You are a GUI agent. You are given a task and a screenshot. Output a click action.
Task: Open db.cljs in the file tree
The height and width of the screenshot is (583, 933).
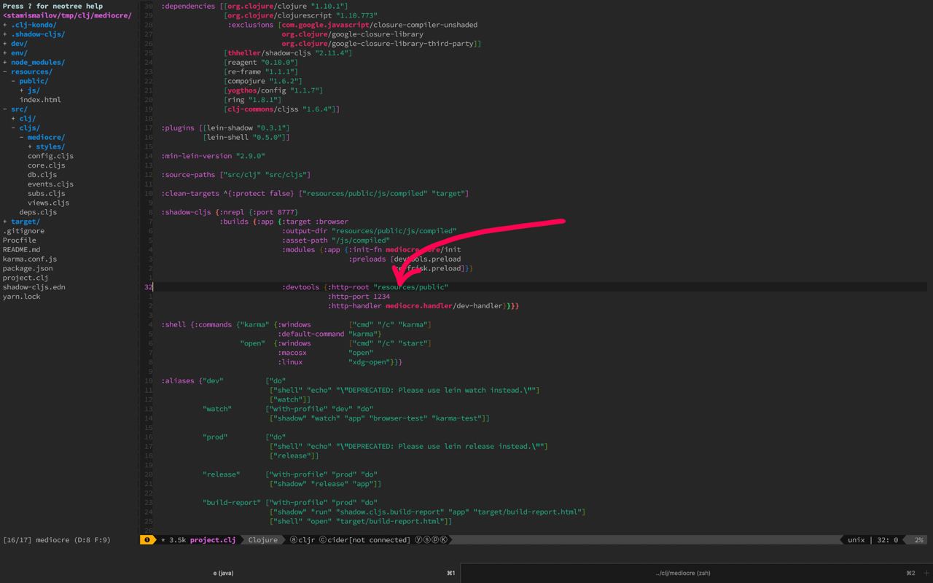coord(42,175)
